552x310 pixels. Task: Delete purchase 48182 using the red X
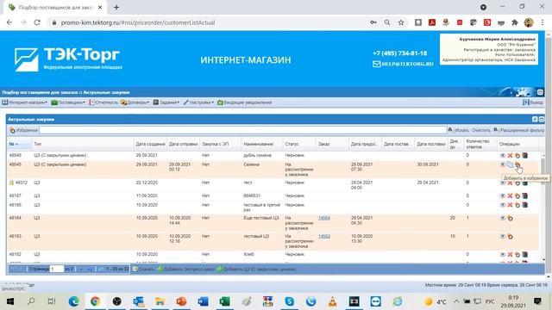[510, 255]
